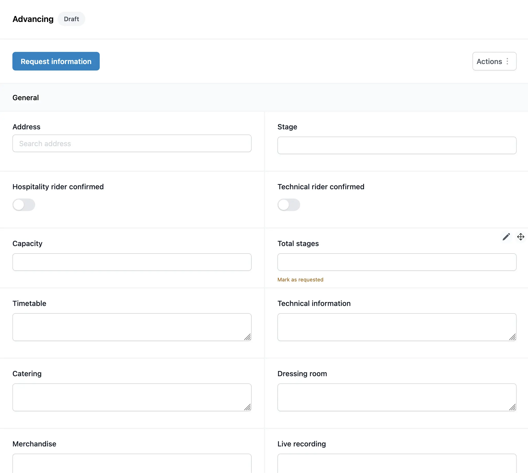
Task: Enable Technical rider confirmed switch
Action: pos(289,205)
